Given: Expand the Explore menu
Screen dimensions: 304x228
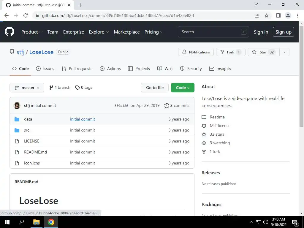Looking at the screenshot, I should (99, 32).
